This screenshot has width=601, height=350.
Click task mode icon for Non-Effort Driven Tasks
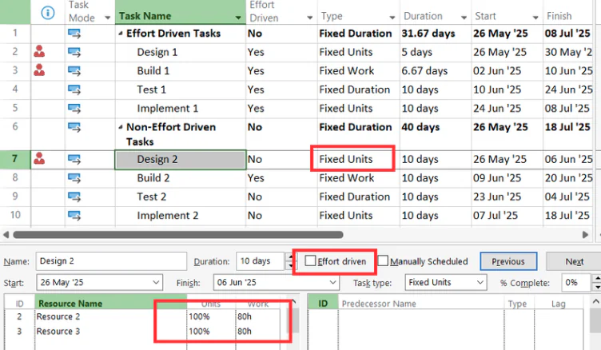click(x=74, y=127)
